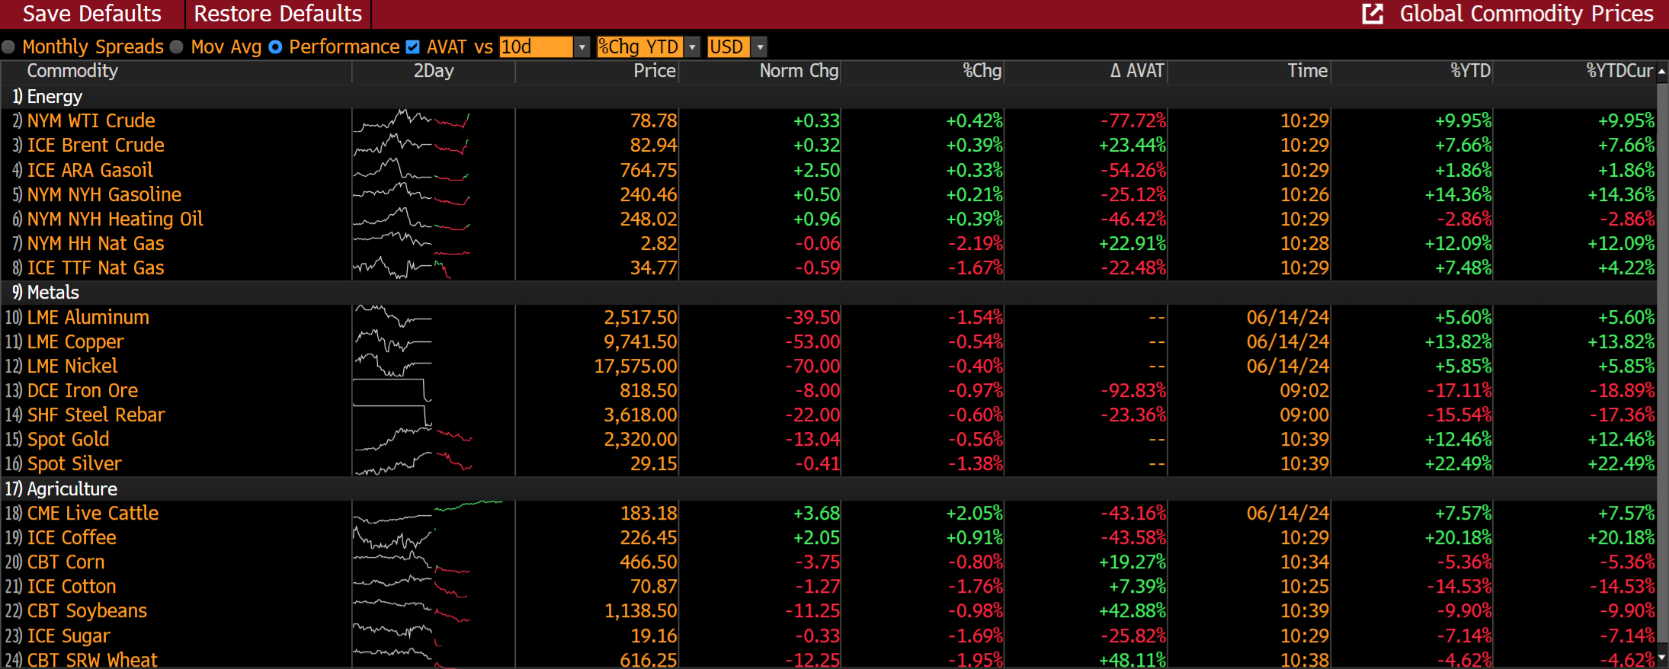Image resolution: width=1669 pixels, height=669 pixels.
Task: Click the scroll down arrow of scrollbar
Action: coord(1662,658)
